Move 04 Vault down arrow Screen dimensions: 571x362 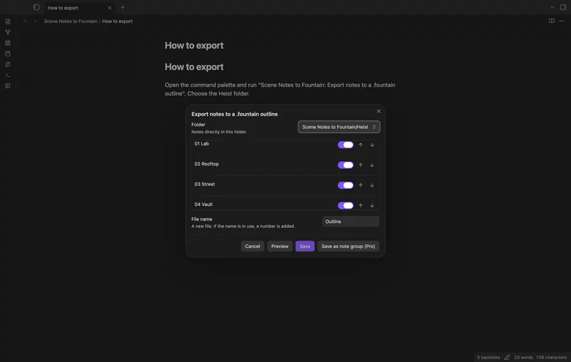point(372,206)
